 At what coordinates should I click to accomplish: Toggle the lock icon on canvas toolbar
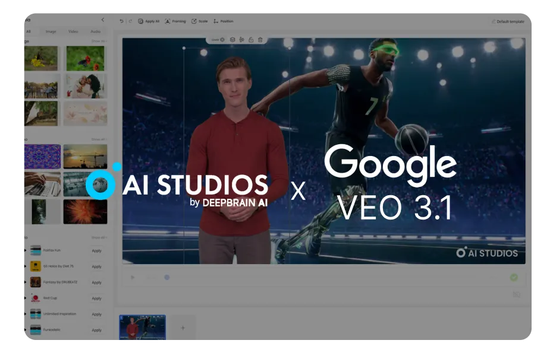click(251, 40)
